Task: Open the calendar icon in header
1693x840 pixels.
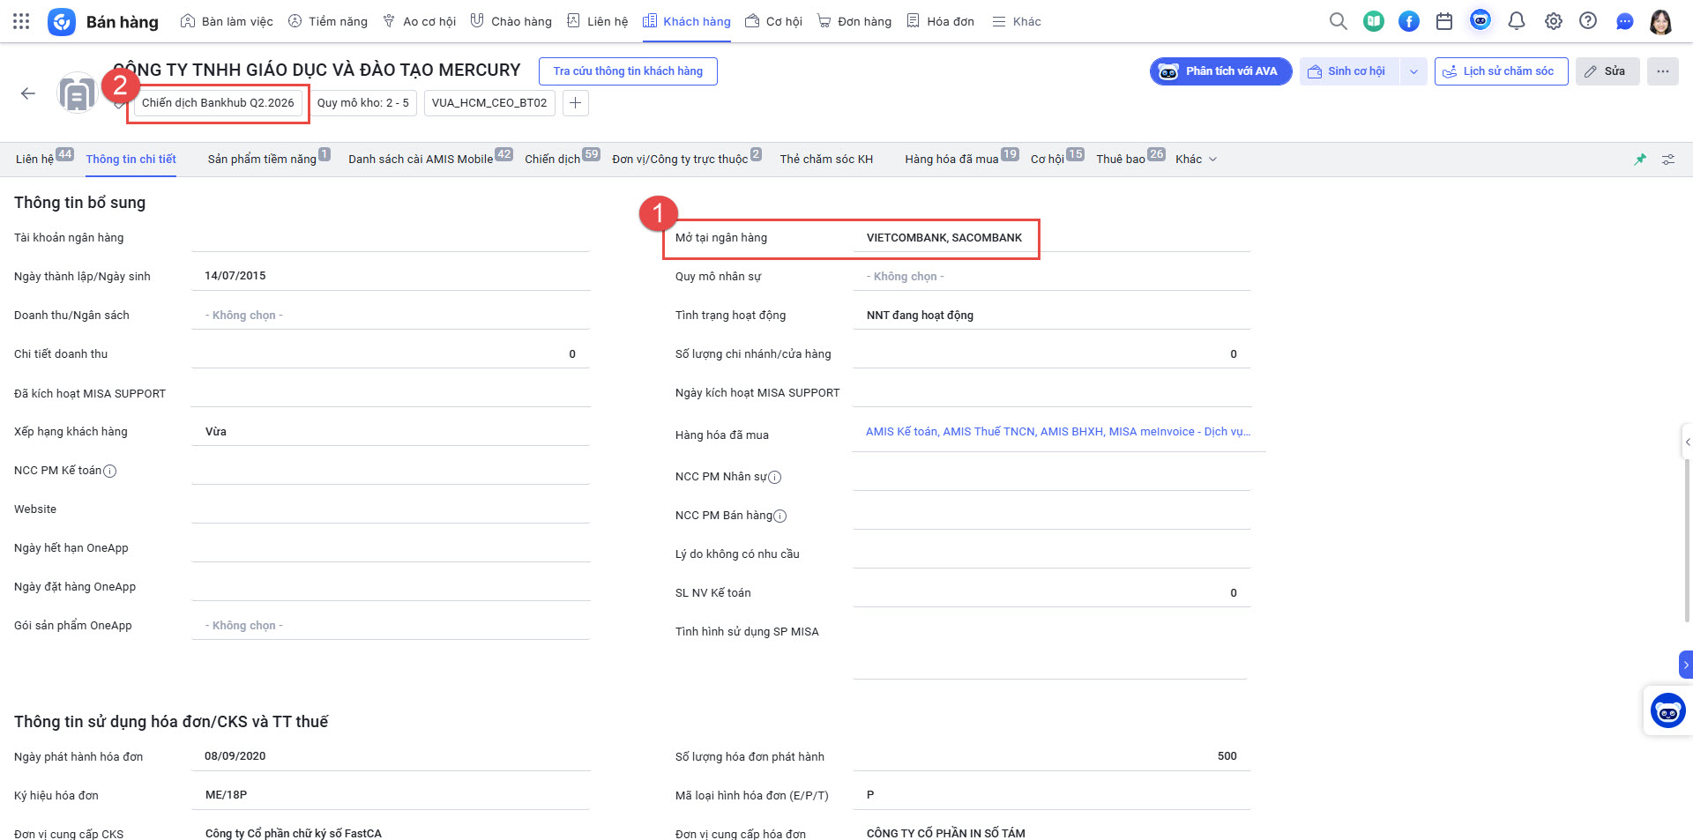Action: click(1443, 21)
